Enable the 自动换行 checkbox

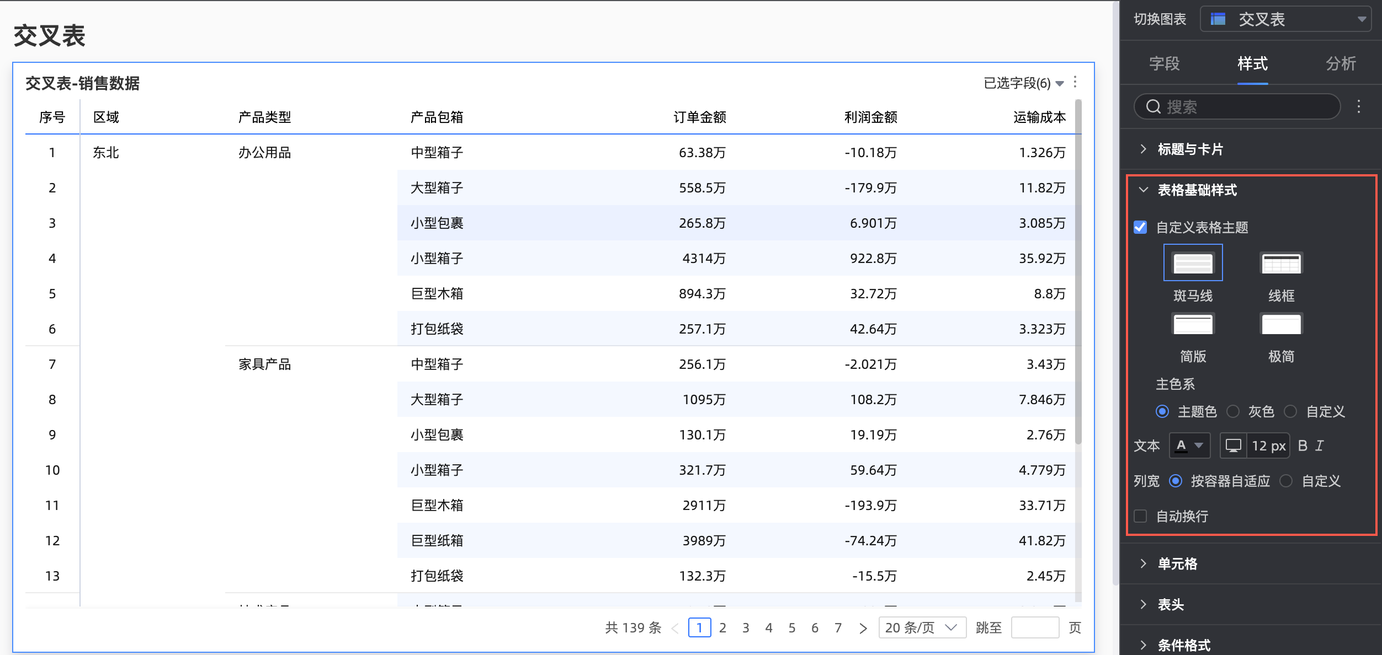tap(1140, 516)
